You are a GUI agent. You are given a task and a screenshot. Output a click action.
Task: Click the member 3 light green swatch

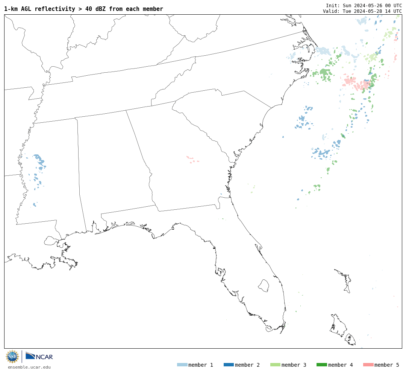pyautogui.click(x=275, y=364)
